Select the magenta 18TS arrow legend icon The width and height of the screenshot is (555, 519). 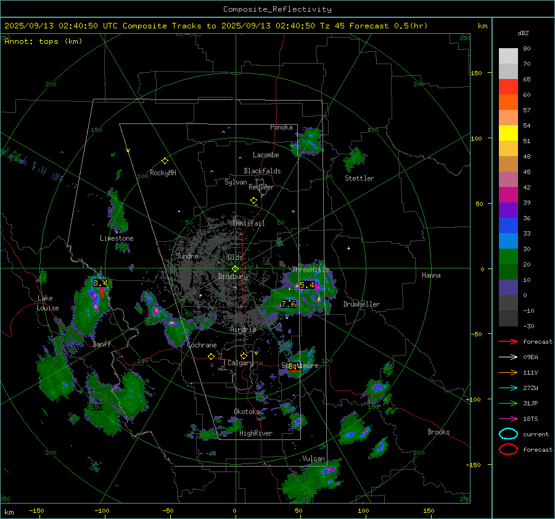pyautogui.click(x=508, y=419)
